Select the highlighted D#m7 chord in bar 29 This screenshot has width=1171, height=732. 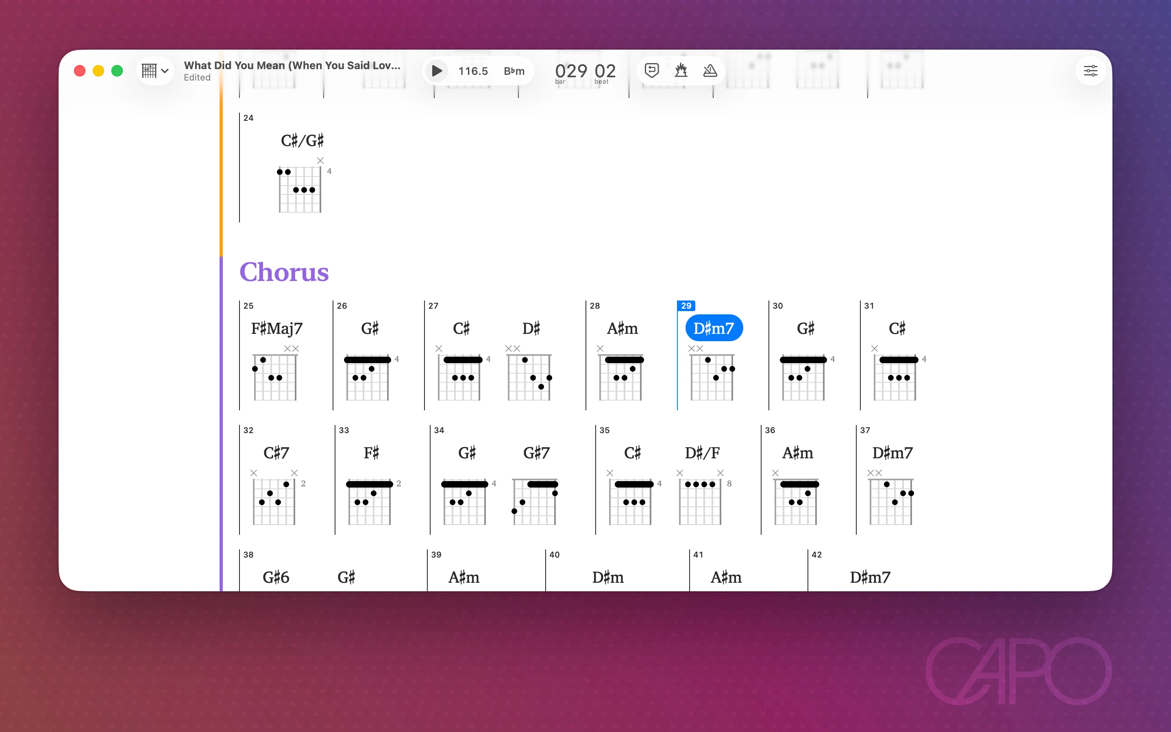[714, 328]
